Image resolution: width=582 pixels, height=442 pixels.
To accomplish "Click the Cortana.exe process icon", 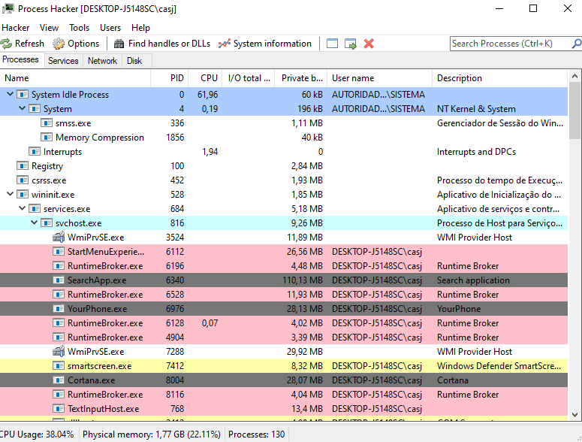I will coord(59,380).
